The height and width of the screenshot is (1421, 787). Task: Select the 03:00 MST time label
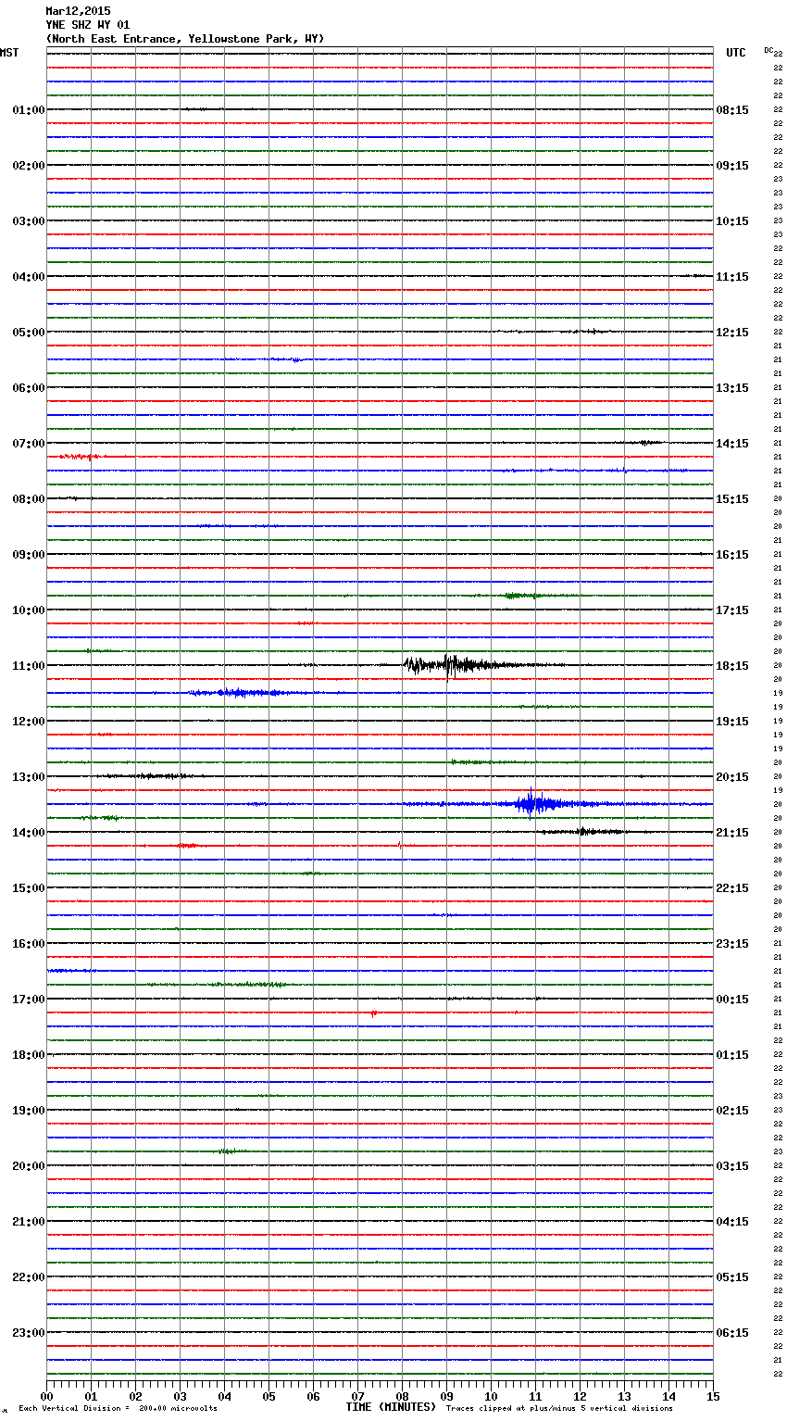click(x=28, y=221)
